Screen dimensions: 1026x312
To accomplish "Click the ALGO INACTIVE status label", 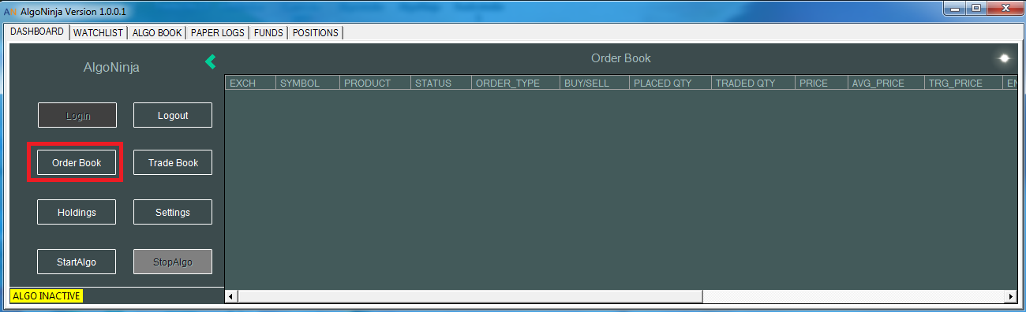I will [x=47, y=296].
